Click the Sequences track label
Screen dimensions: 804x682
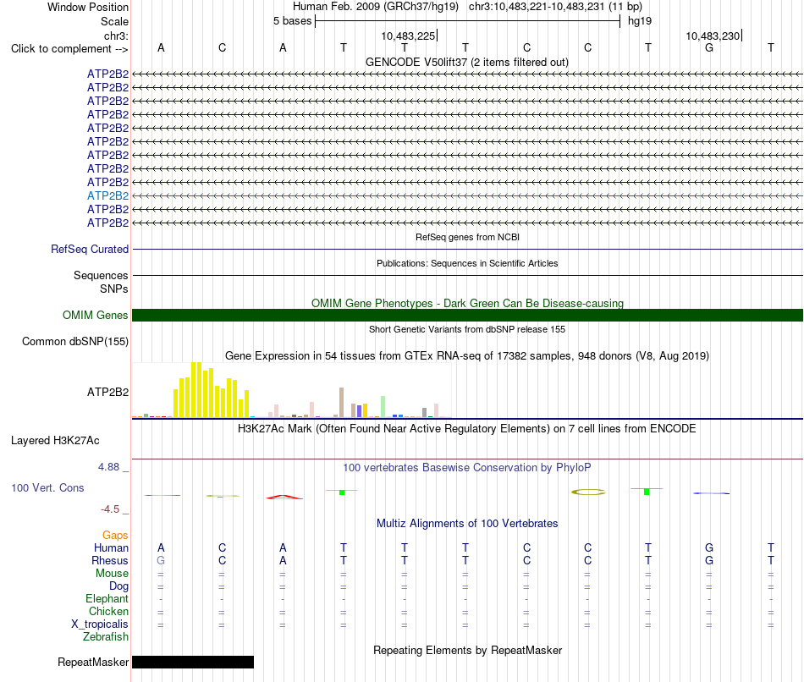pyautogui.click(x=101, y=275)
